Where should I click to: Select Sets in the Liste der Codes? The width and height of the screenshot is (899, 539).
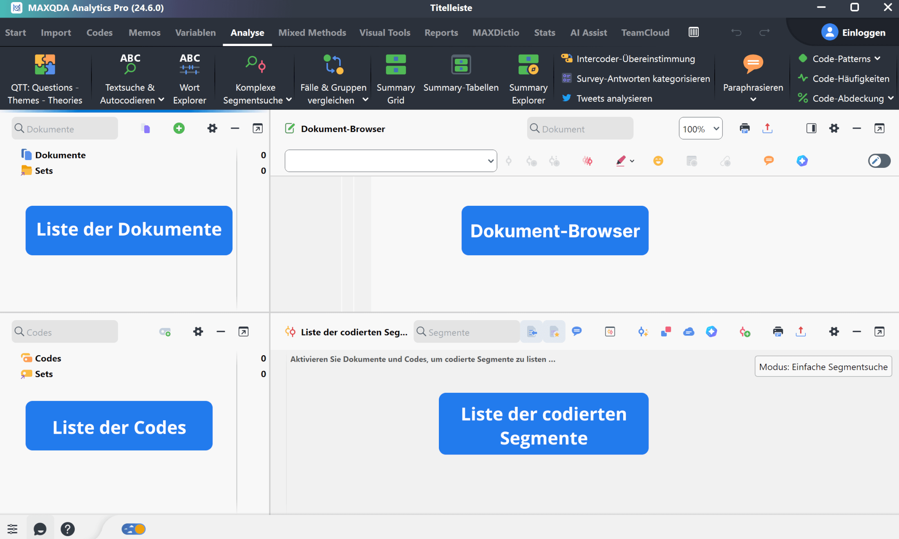[44, 374]
